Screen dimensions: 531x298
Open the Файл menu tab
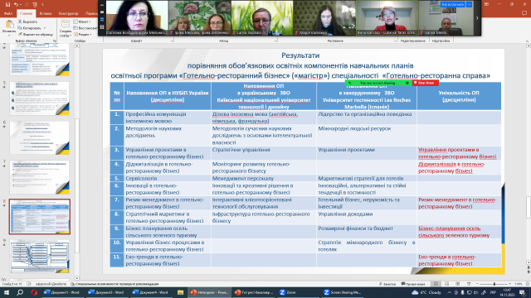[x=8, y=13]
